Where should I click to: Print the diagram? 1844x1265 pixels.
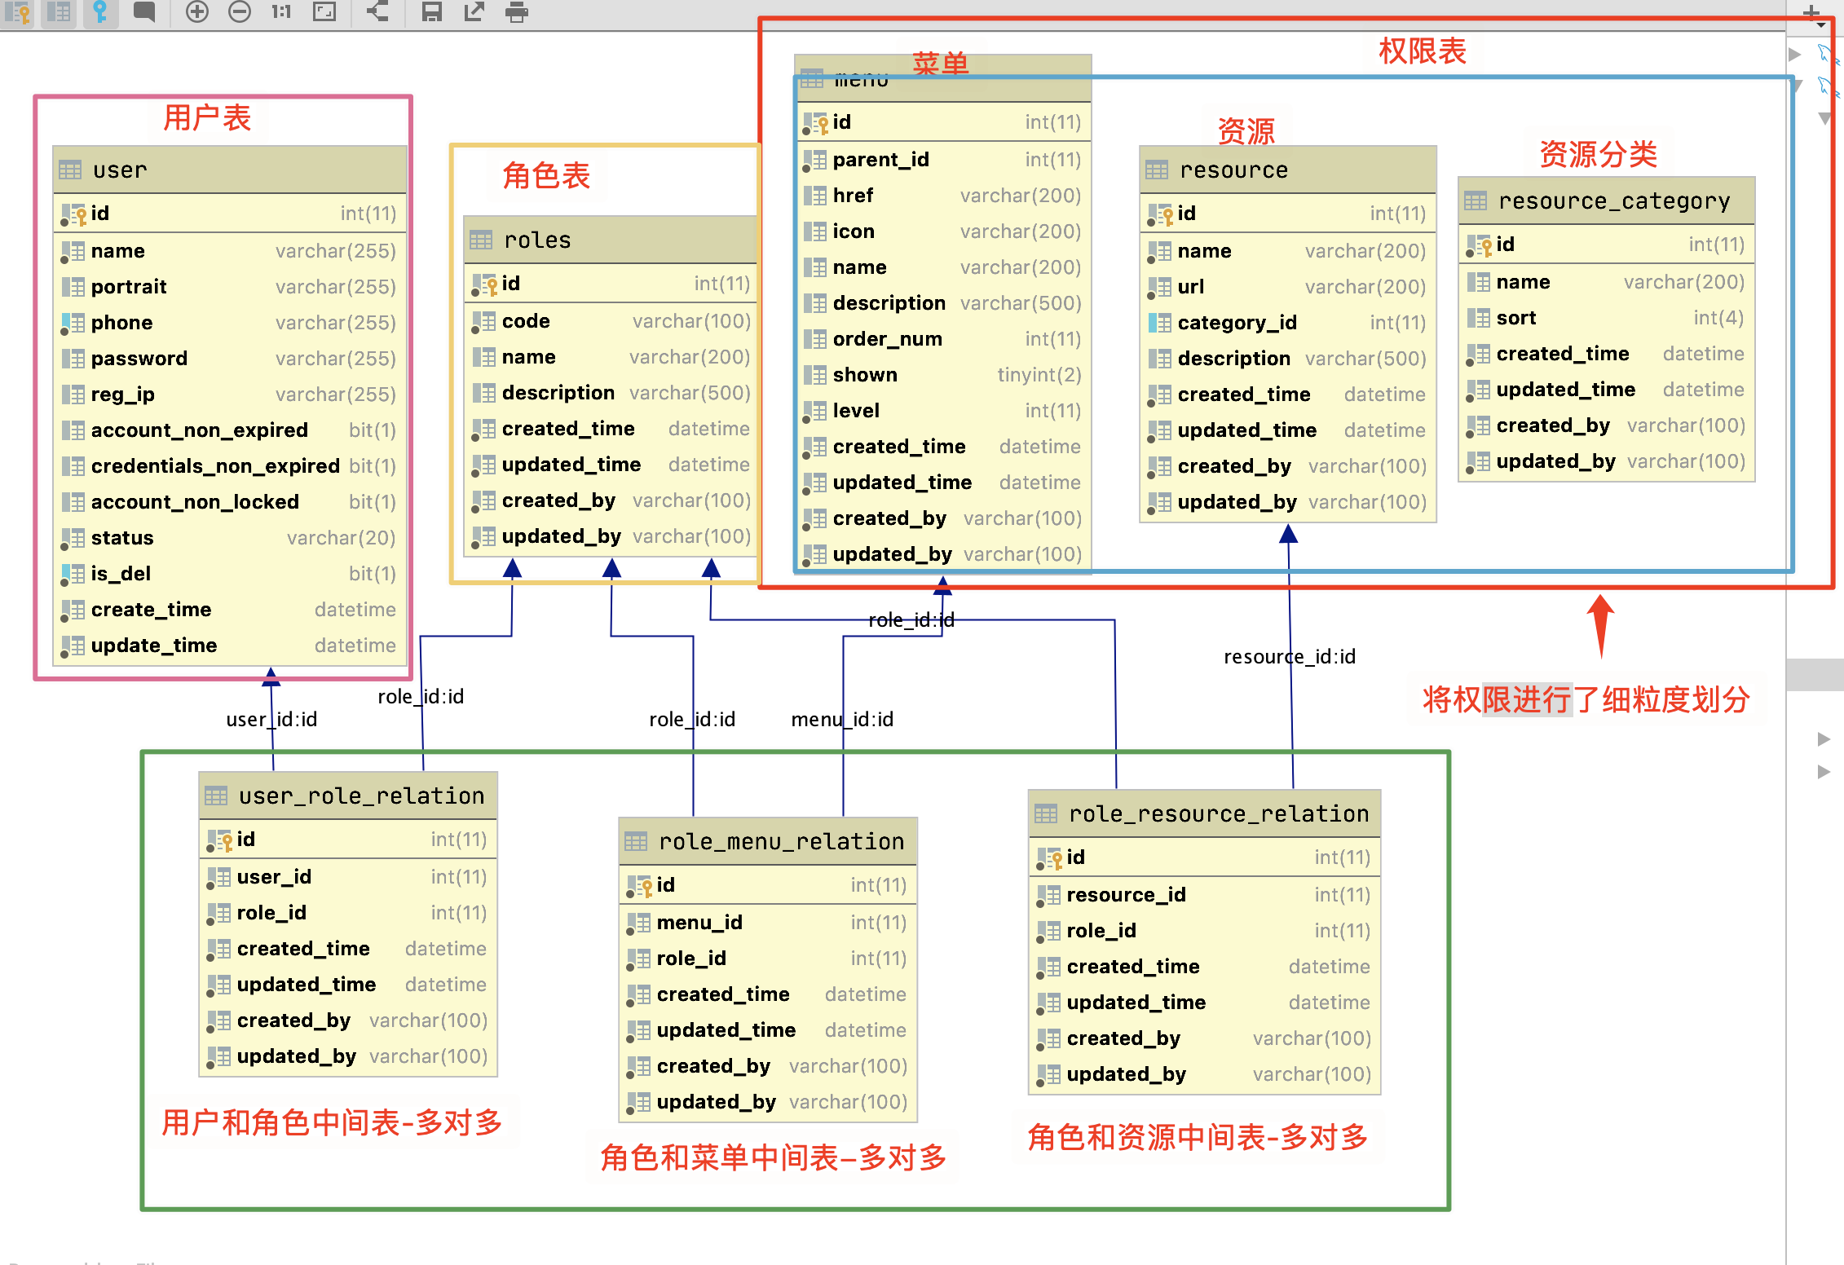coord(517,12)
